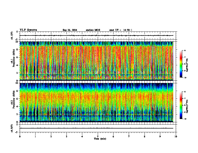Click the ch.1 "Frequency (kHz)" axis label
The height and width of the screenshot is (153, 198).
pos(14,58)
